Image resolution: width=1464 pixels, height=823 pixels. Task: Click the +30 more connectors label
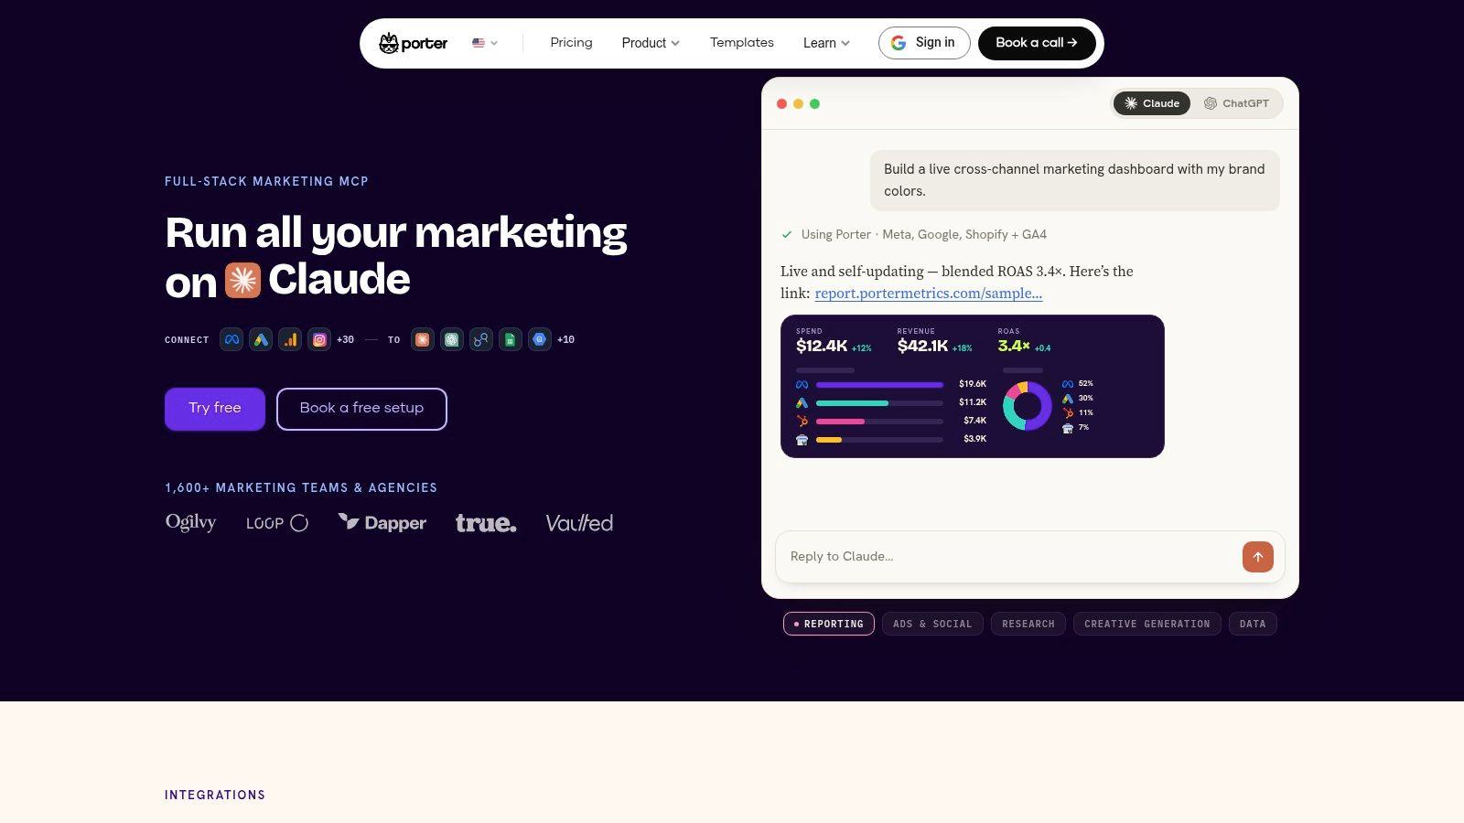click(x=345, y=339)
